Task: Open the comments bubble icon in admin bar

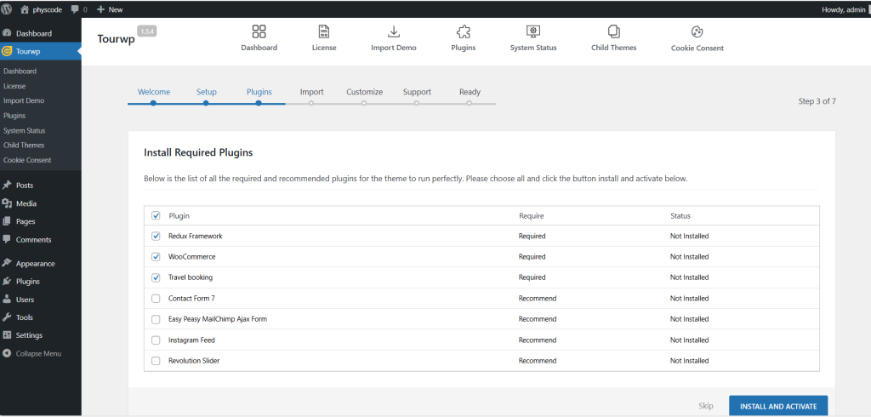Action: click(75, 9)
